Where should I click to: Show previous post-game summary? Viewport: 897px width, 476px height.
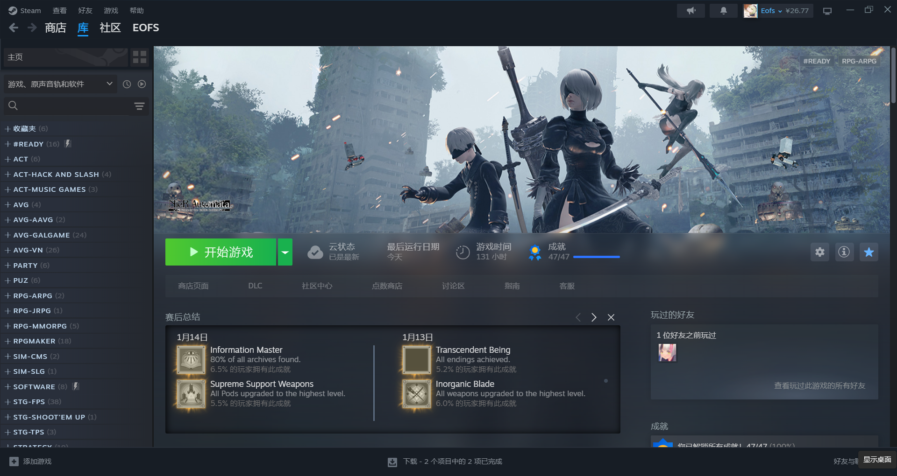pos(578,317)
